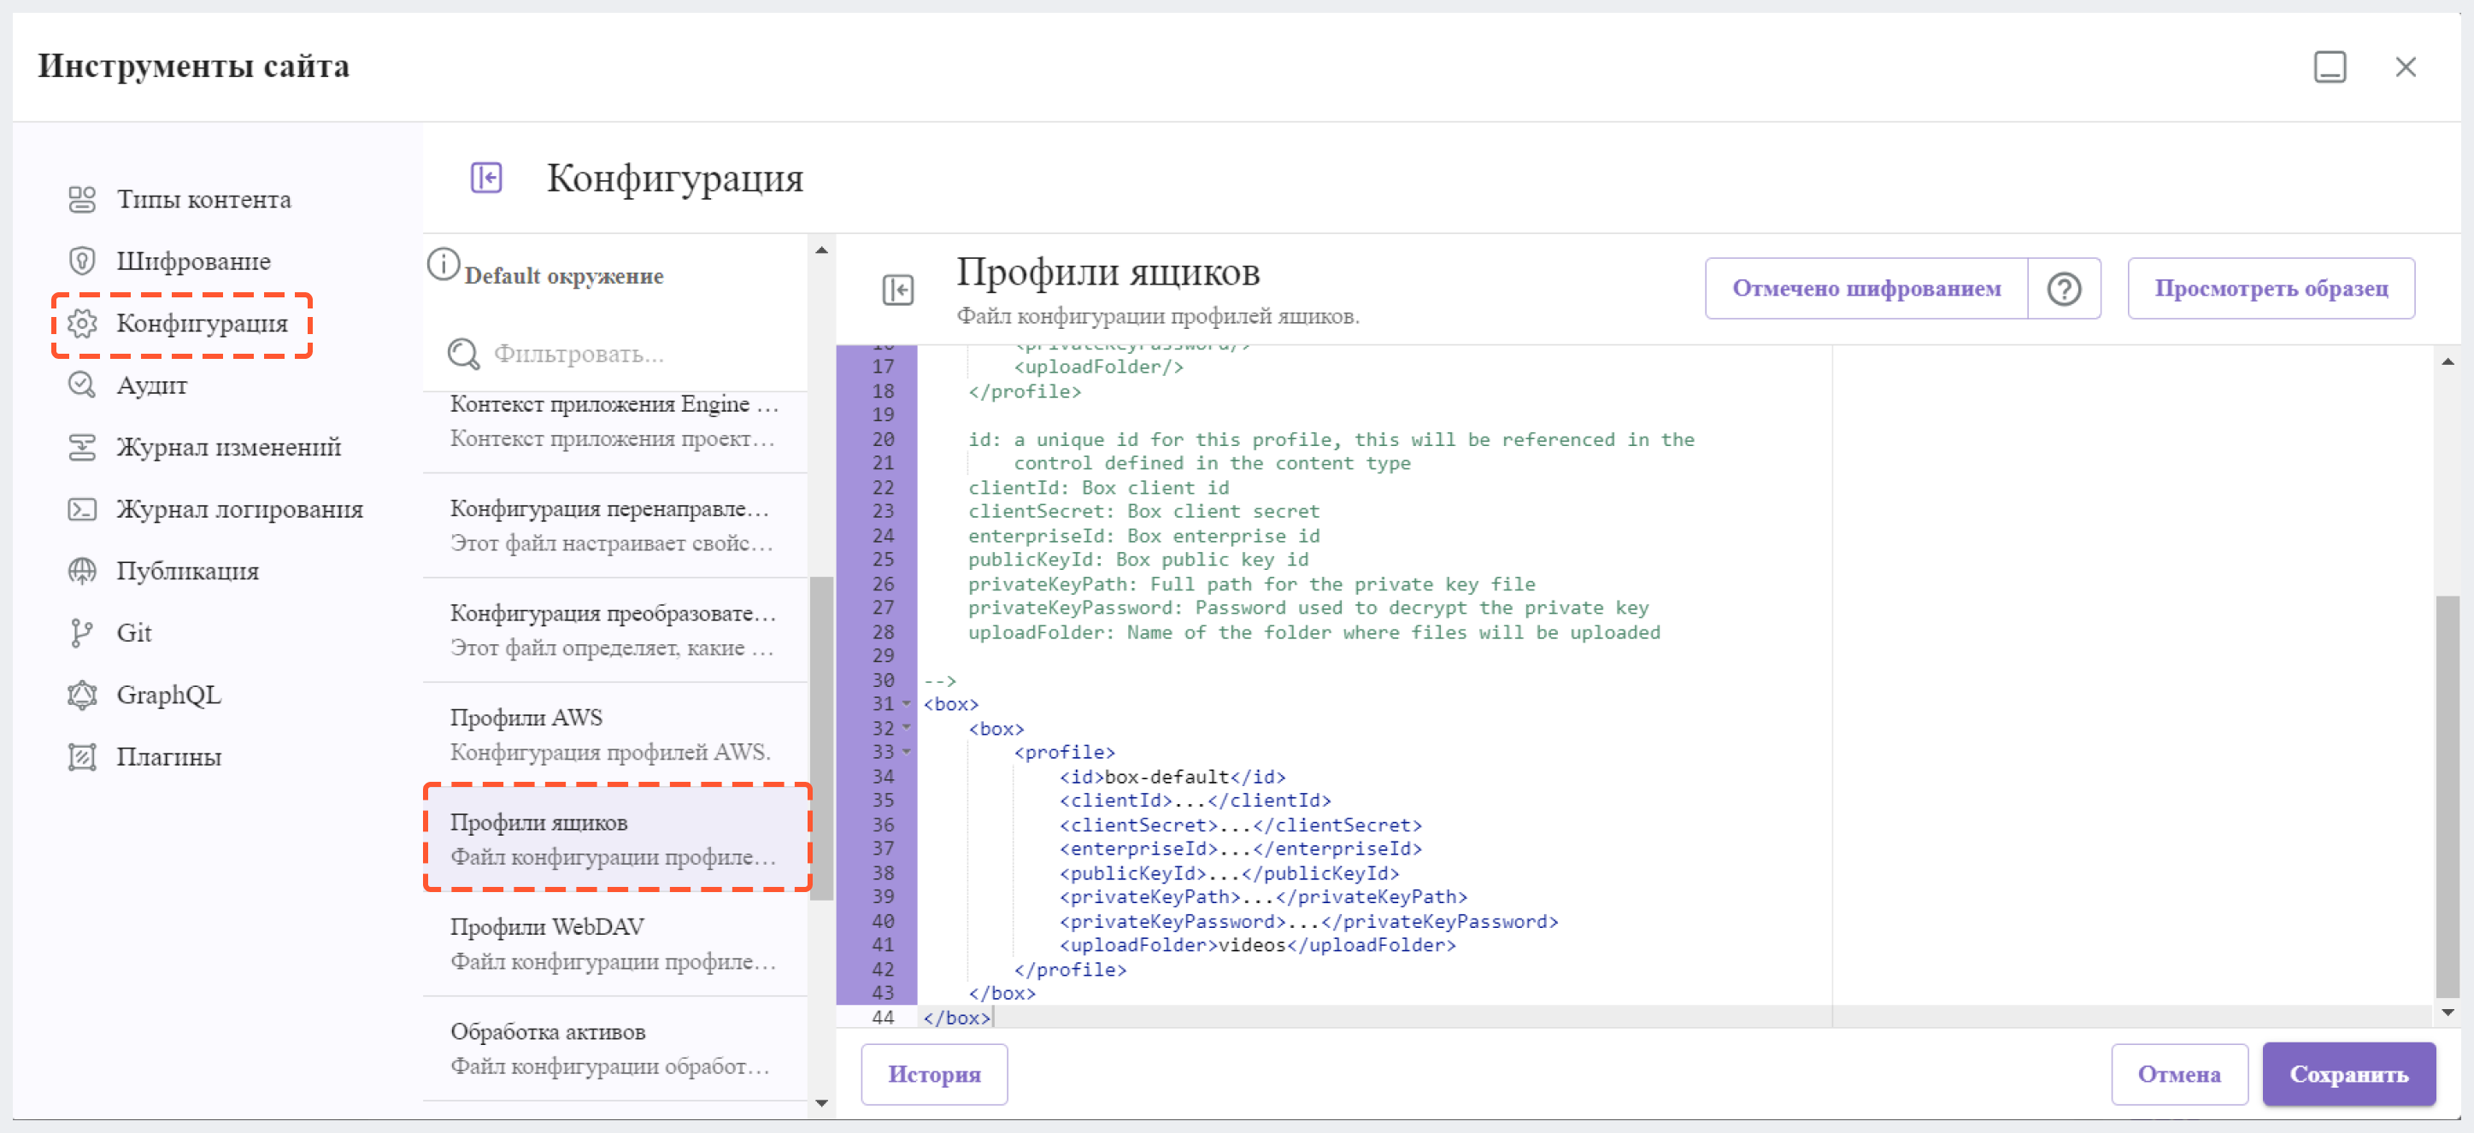This screenshot has width=2474, height=1133.
Task: Open Шифрование section
Action: [x=193, y=261]
